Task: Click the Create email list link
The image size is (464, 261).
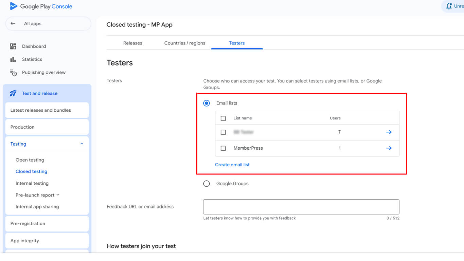Action: pyautogui.click(x=232, y=165)
